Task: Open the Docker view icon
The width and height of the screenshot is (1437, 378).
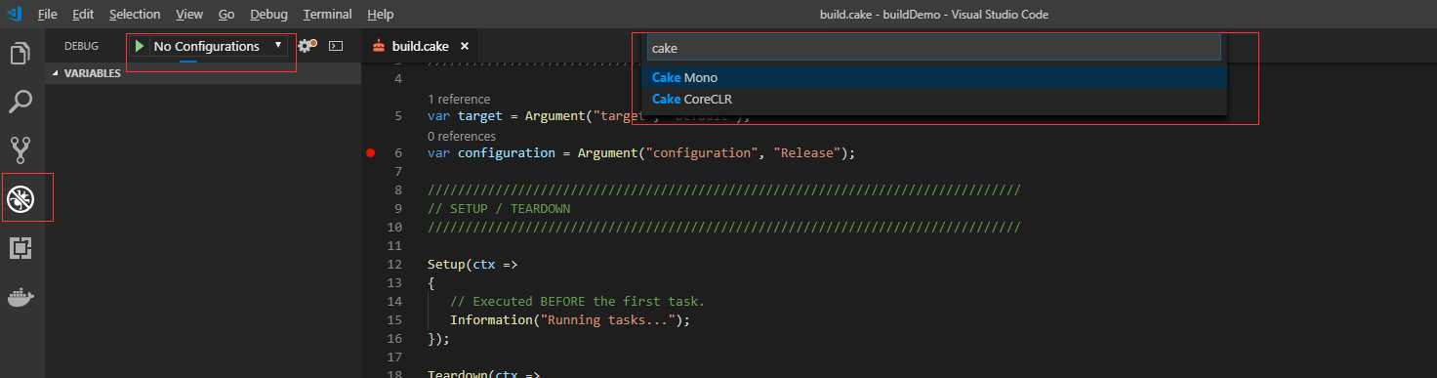Action: pyautogui.click(x=21, y=297)
